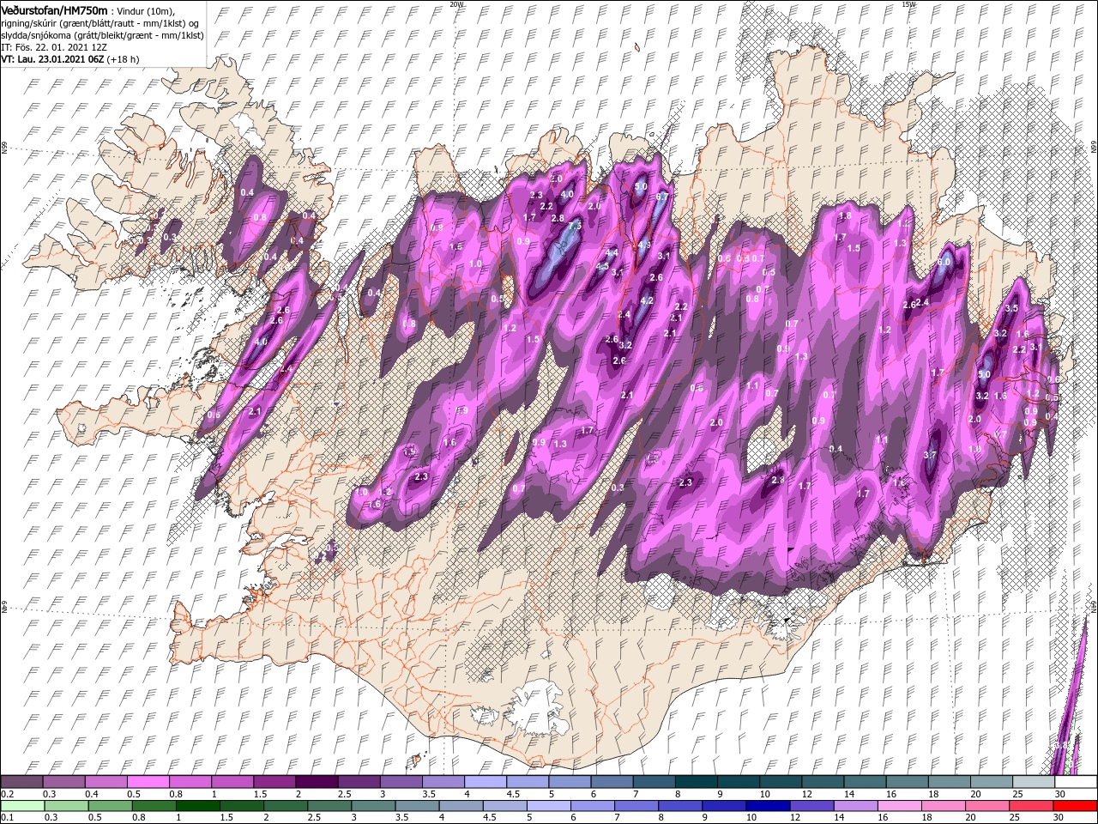This screenshot has width=1098, height=824.
Task: Click the 'rigning/skúrir' legend description line
Action: point(100,23)
